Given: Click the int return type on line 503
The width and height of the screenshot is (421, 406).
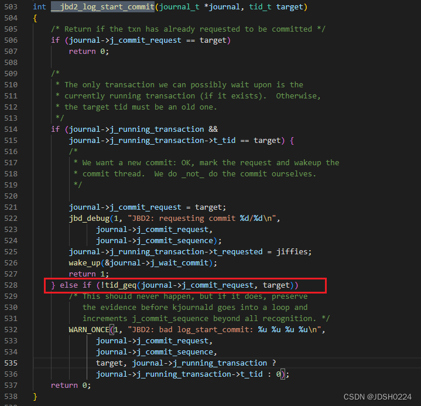Looking at the screenshot, I should (x=39, y=6).
